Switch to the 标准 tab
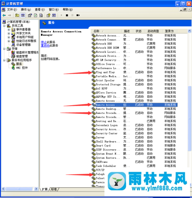The image size is (192, 198). coord(54,189)
